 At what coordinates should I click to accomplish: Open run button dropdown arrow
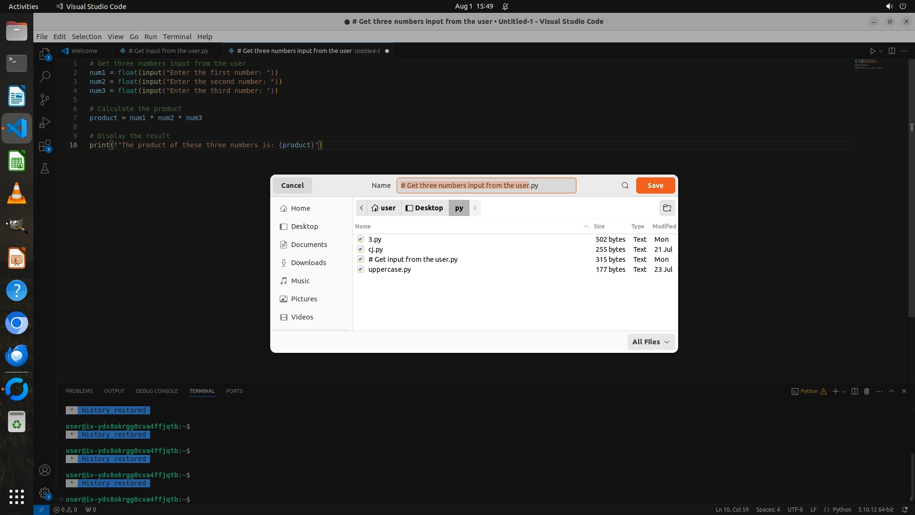(881, 51)
